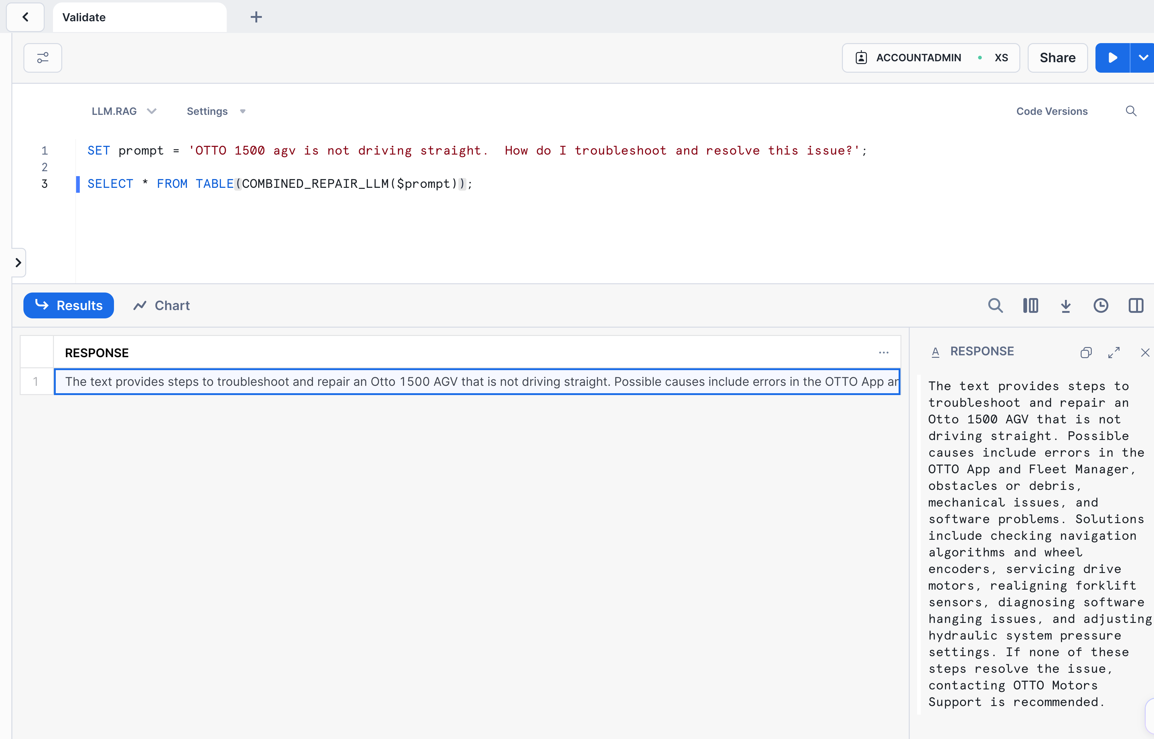
Task: Click the SELECT statement on line 3
Action: click(x=280, y=184)
